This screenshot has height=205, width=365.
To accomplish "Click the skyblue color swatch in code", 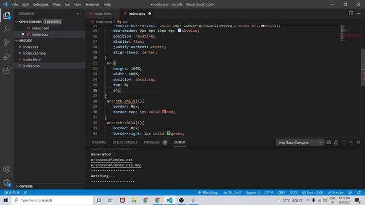I will (180, 30).
